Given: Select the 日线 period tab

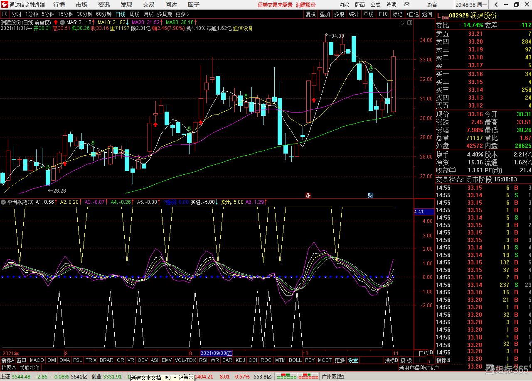Looking at the screenshot, I should pos(121,14).
